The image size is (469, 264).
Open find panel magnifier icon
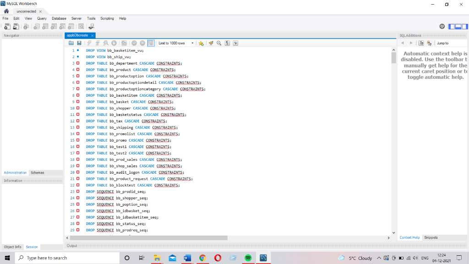219,43
